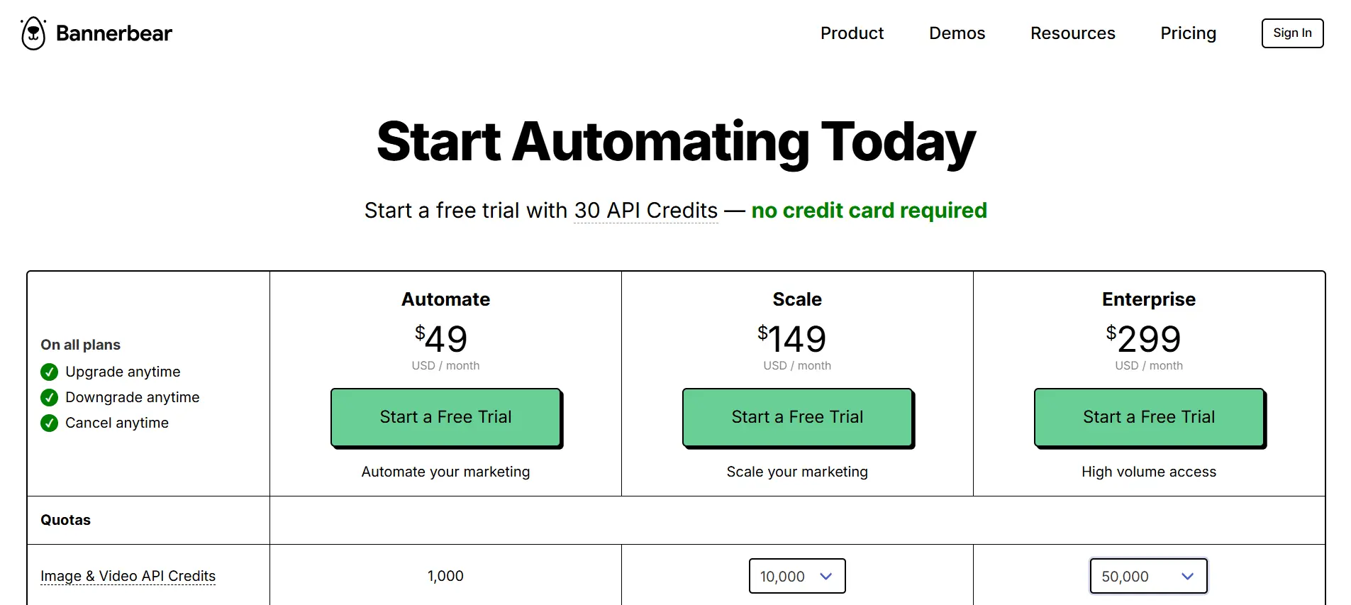Start a Free Trial on the Scale plan
The width and height of the screenshot is (1351, 605).
pos(796,417)
